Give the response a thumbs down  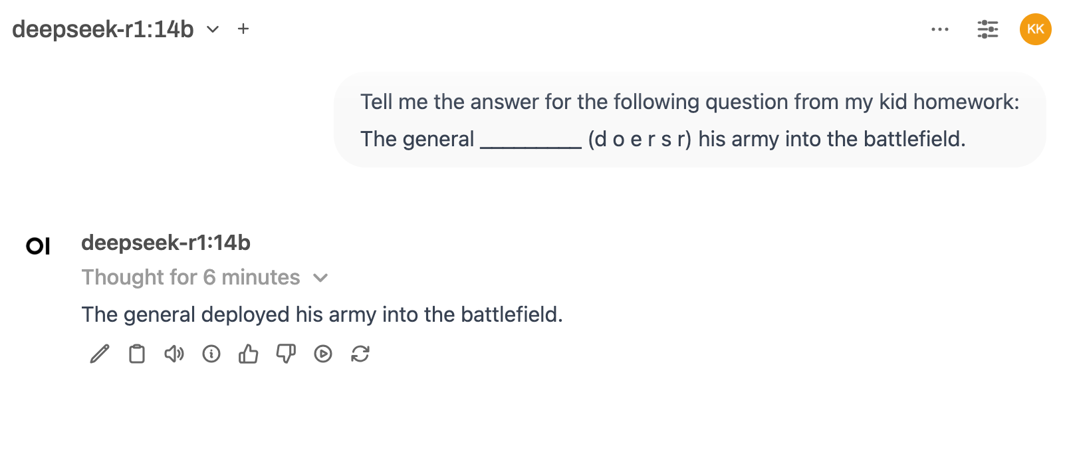click(286, 354)
